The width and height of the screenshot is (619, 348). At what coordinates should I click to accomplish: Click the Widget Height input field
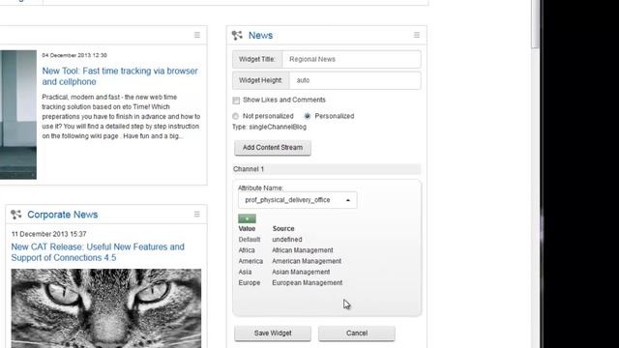click(355, 80)
